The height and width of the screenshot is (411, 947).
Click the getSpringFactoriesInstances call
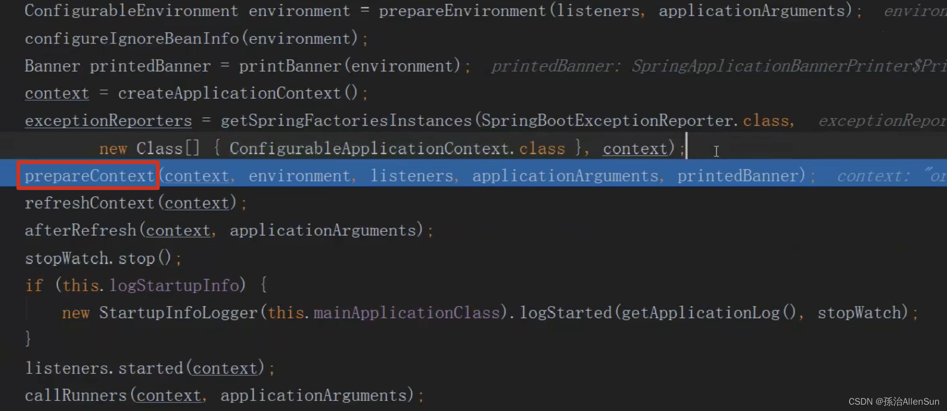(x=346, y=121)
